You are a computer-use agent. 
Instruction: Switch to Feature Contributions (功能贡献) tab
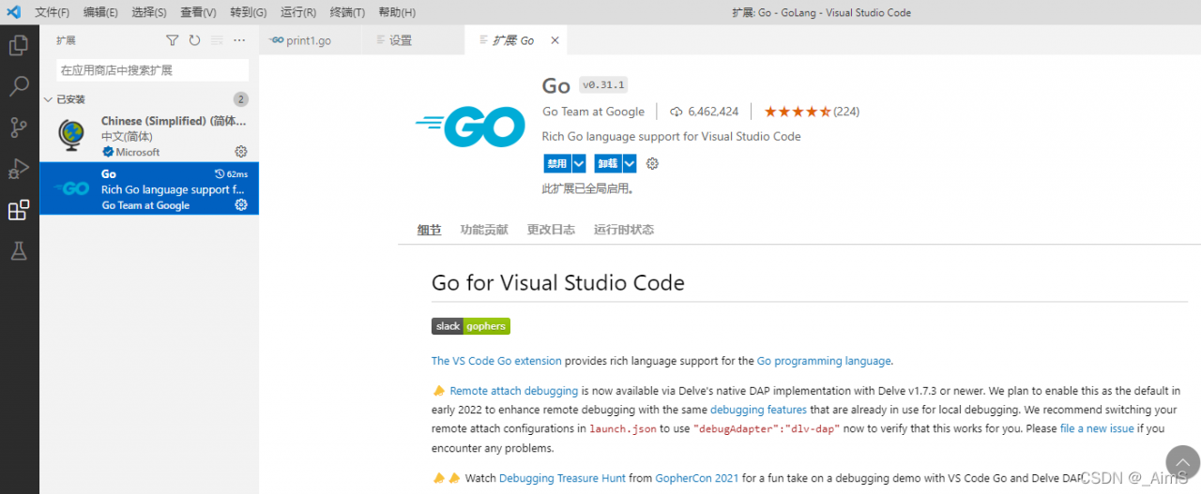click(484, 230)
